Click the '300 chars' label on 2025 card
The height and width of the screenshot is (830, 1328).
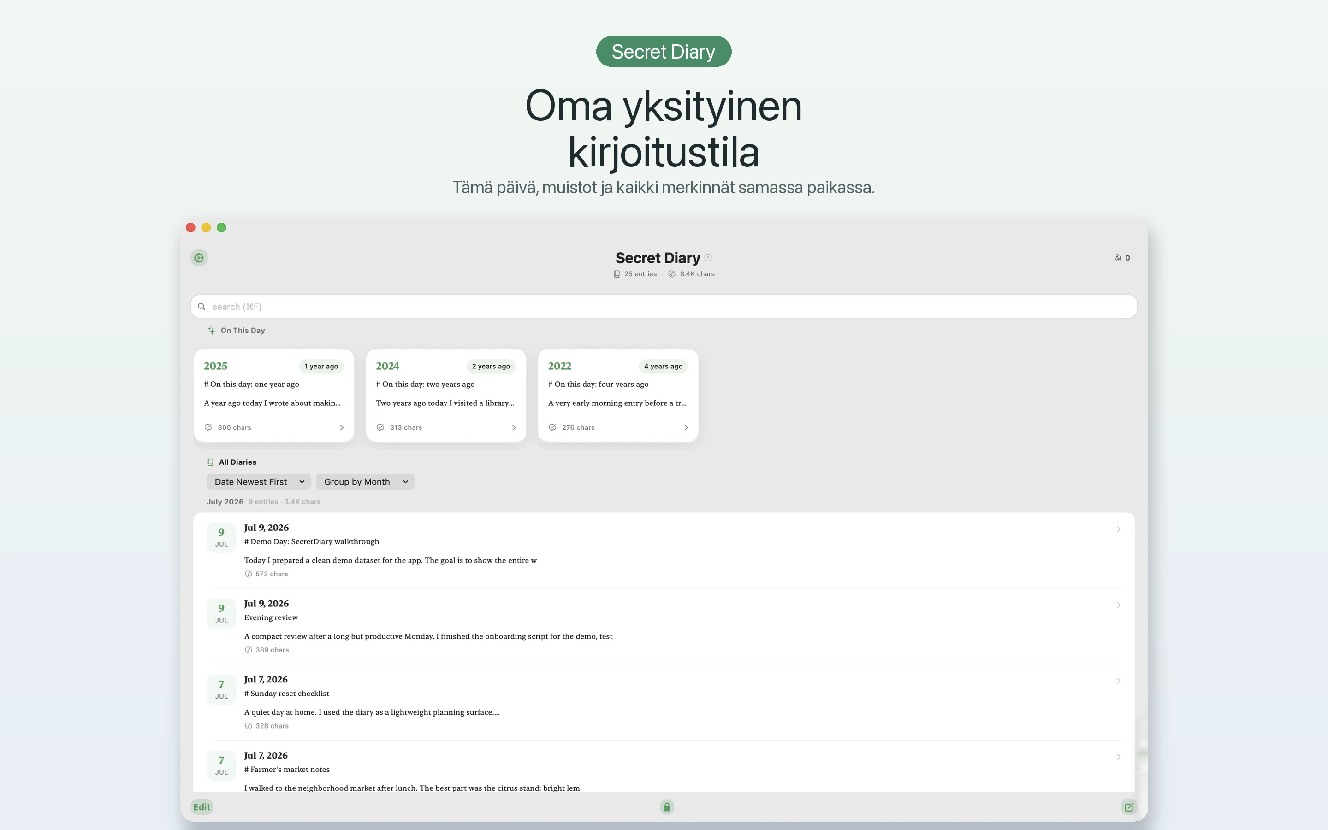coord(234,427)
